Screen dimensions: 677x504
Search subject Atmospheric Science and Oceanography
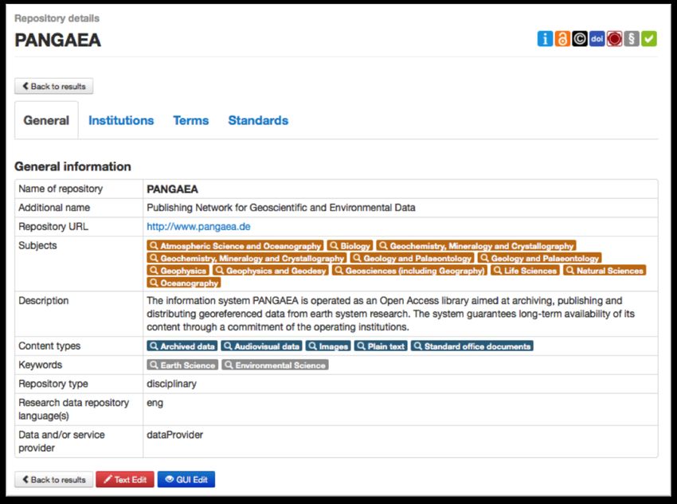pos(235,246)
